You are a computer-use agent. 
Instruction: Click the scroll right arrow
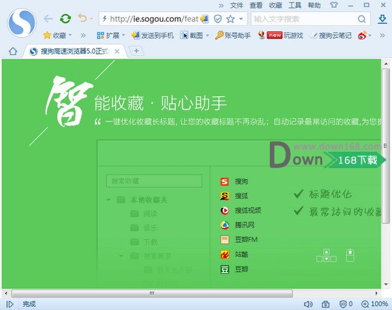377,293
